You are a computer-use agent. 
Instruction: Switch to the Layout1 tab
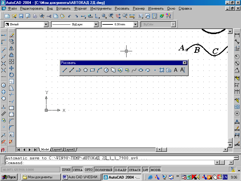click(x=57, y=149)
